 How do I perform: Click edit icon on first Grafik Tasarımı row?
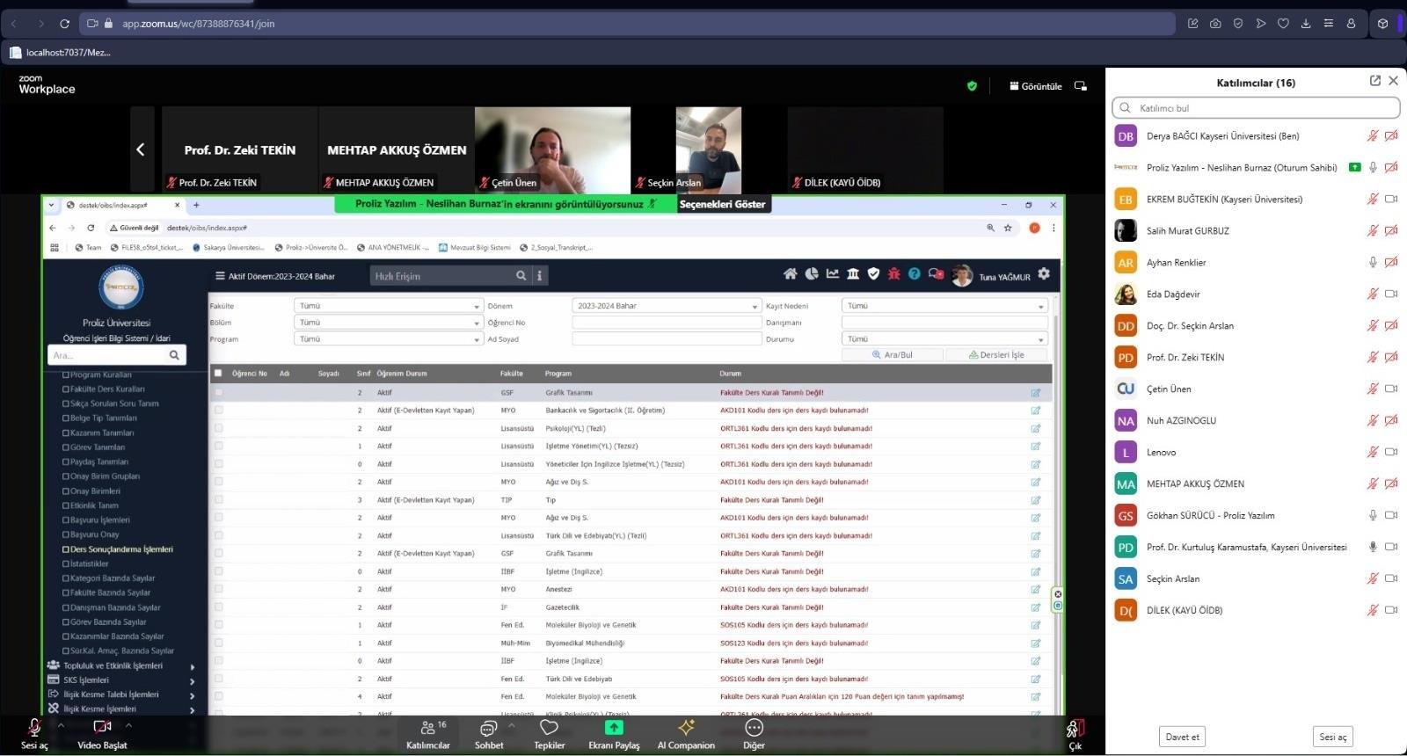(1036, 393)
